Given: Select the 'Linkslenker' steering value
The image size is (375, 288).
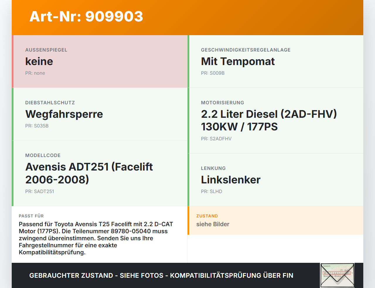Looking at the screenshot, I should tap(231, 180).
